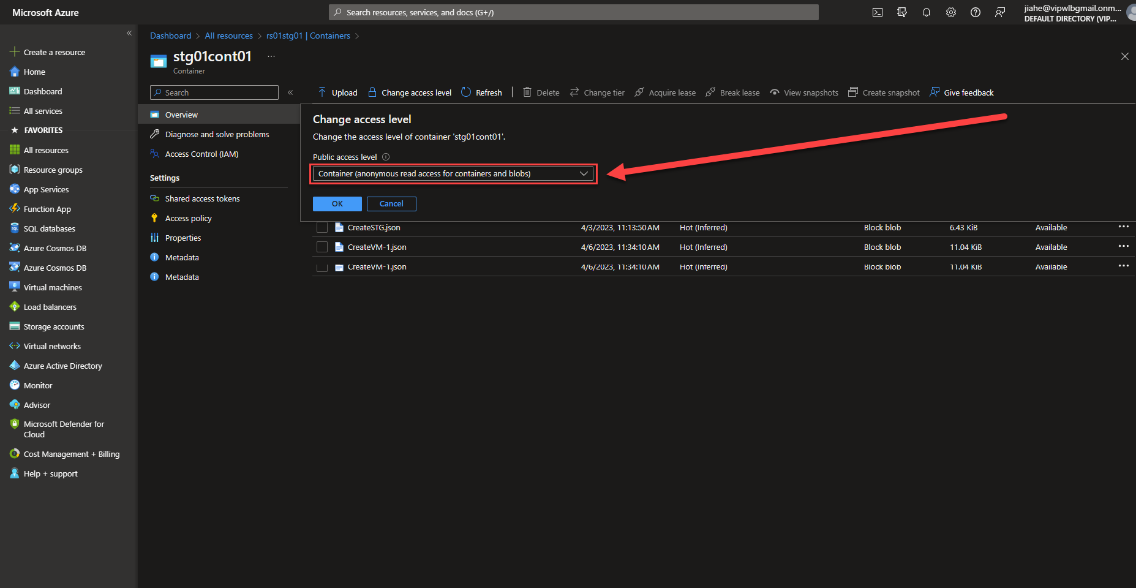Open portal settings gear icon
1136x588 pixels.
click(x=951, y=12)
